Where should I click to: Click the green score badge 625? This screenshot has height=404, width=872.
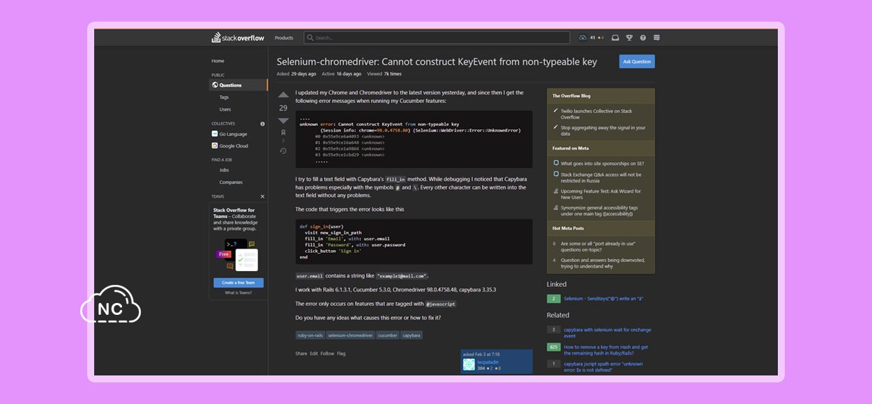point(553,347)
